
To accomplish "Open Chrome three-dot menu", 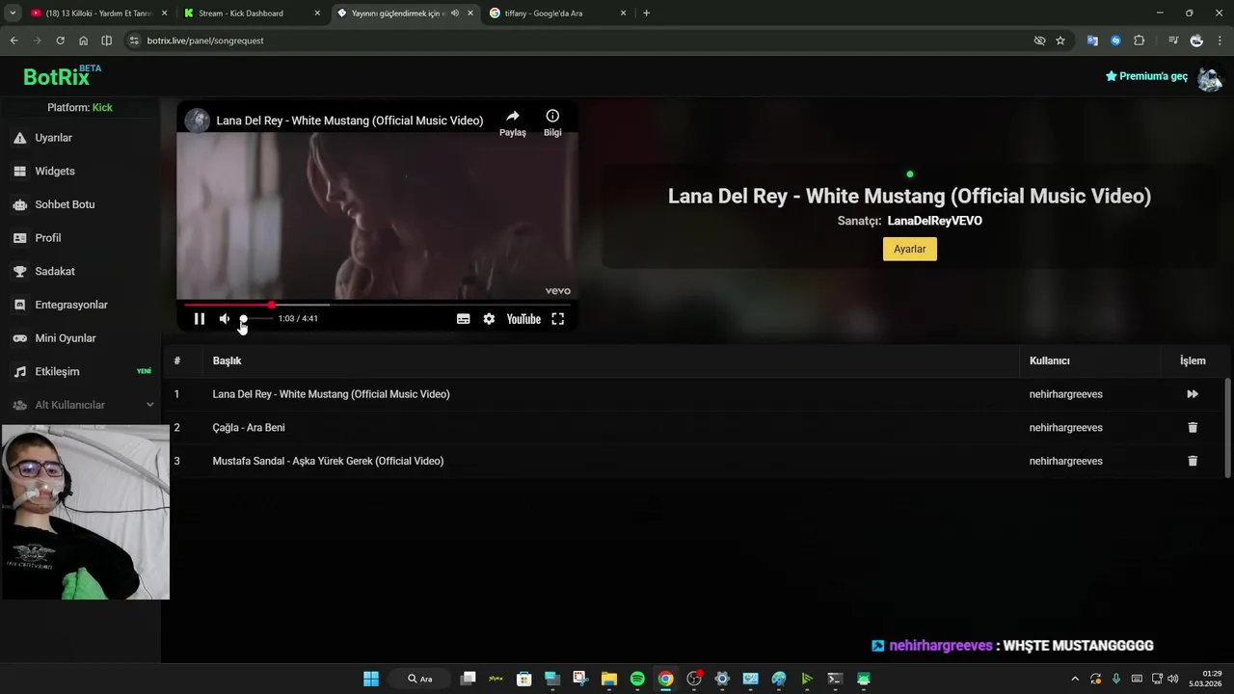I will 1220,40.
